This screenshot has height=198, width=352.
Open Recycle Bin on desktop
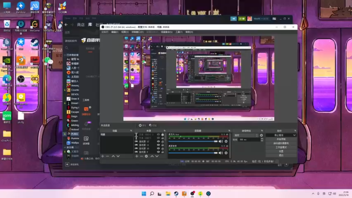tap(7, 26)
